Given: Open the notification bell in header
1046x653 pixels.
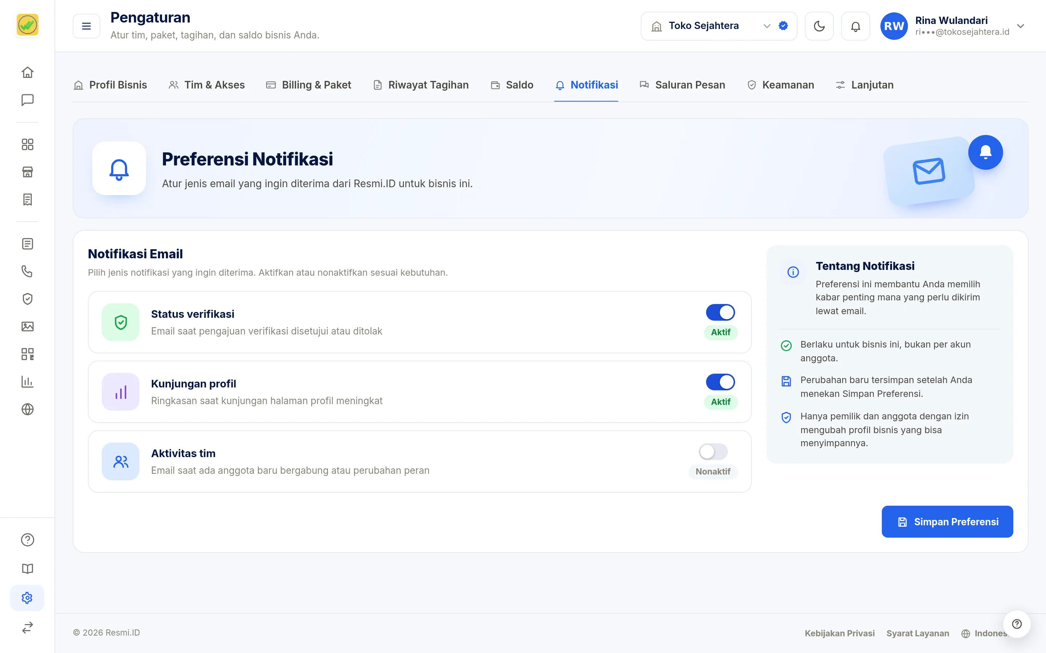Looking at the screenshot, I should click(x=855, y=26).
